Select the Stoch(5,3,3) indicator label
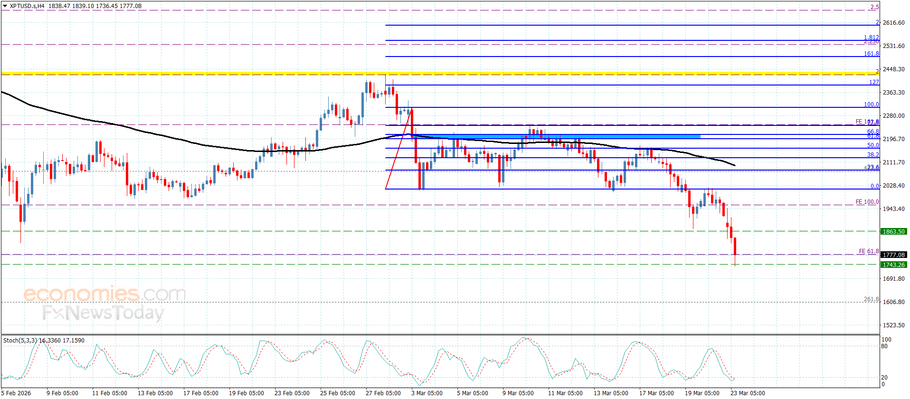The width and height of the screenshot is (910, 399). pos(20,341)
